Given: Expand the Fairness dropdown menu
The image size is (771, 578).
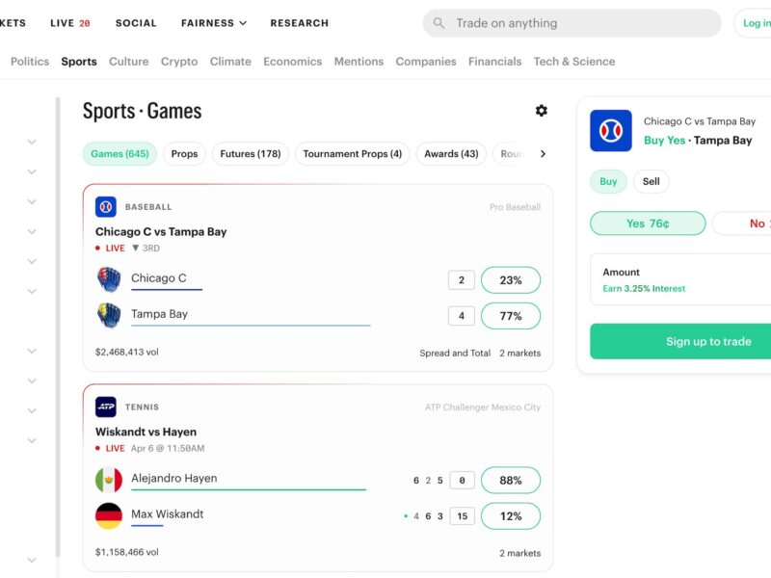Looking at the screenshot, I should coord(213,23).
